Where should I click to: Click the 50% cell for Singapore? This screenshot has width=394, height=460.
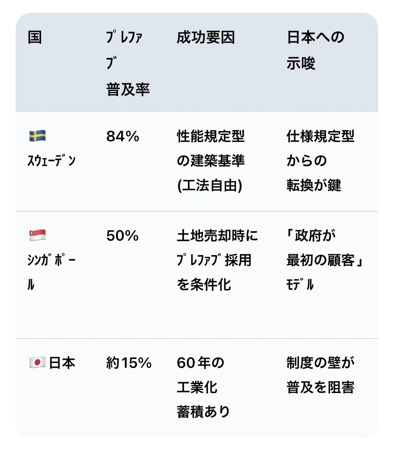point(122,236)
